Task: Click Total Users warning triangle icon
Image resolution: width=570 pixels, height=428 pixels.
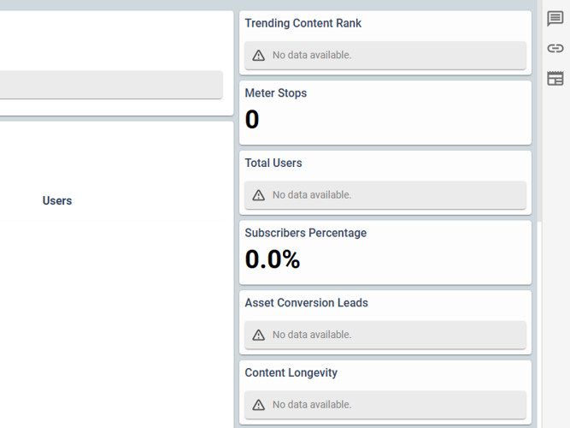Action: pos(259,195)
